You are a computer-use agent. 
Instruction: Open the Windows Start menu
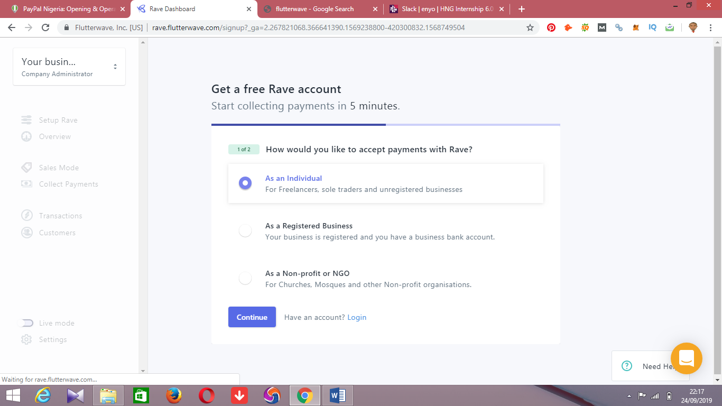(13, 395)
